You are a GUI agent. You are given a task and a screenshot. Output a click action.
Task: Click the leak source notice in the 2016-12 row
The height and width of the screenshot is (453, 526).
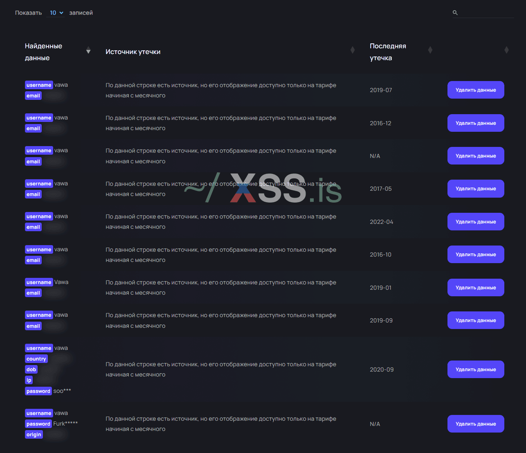click(x=221, y=123)
